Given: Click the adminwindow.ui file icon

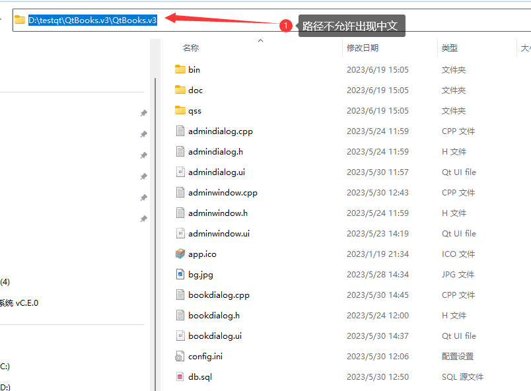Looking at the screenshot, I should (180, 233).
